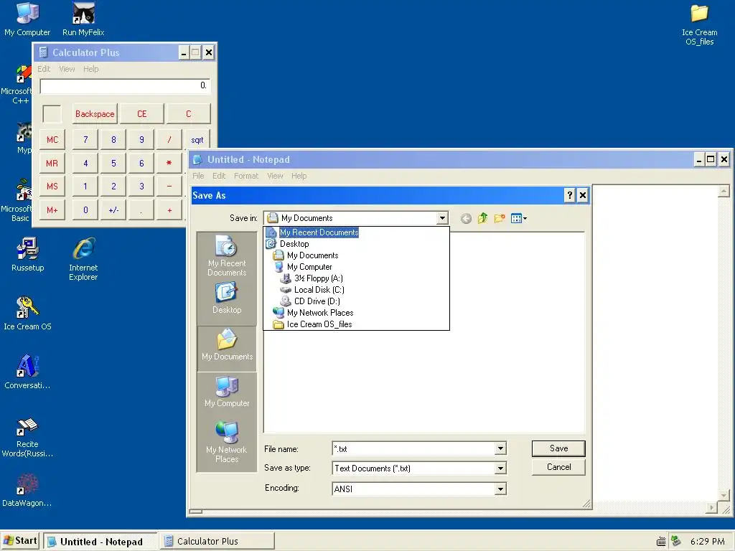Click Calculator +/- sign button
The width and height of the screenshot is (735, 551).
pyautogui.click(x=113, y=210)
